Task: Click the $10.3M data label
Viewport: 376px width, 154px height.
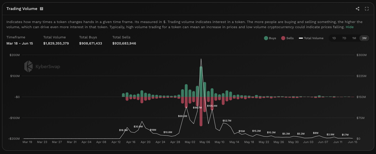Action: pos(271,133)
